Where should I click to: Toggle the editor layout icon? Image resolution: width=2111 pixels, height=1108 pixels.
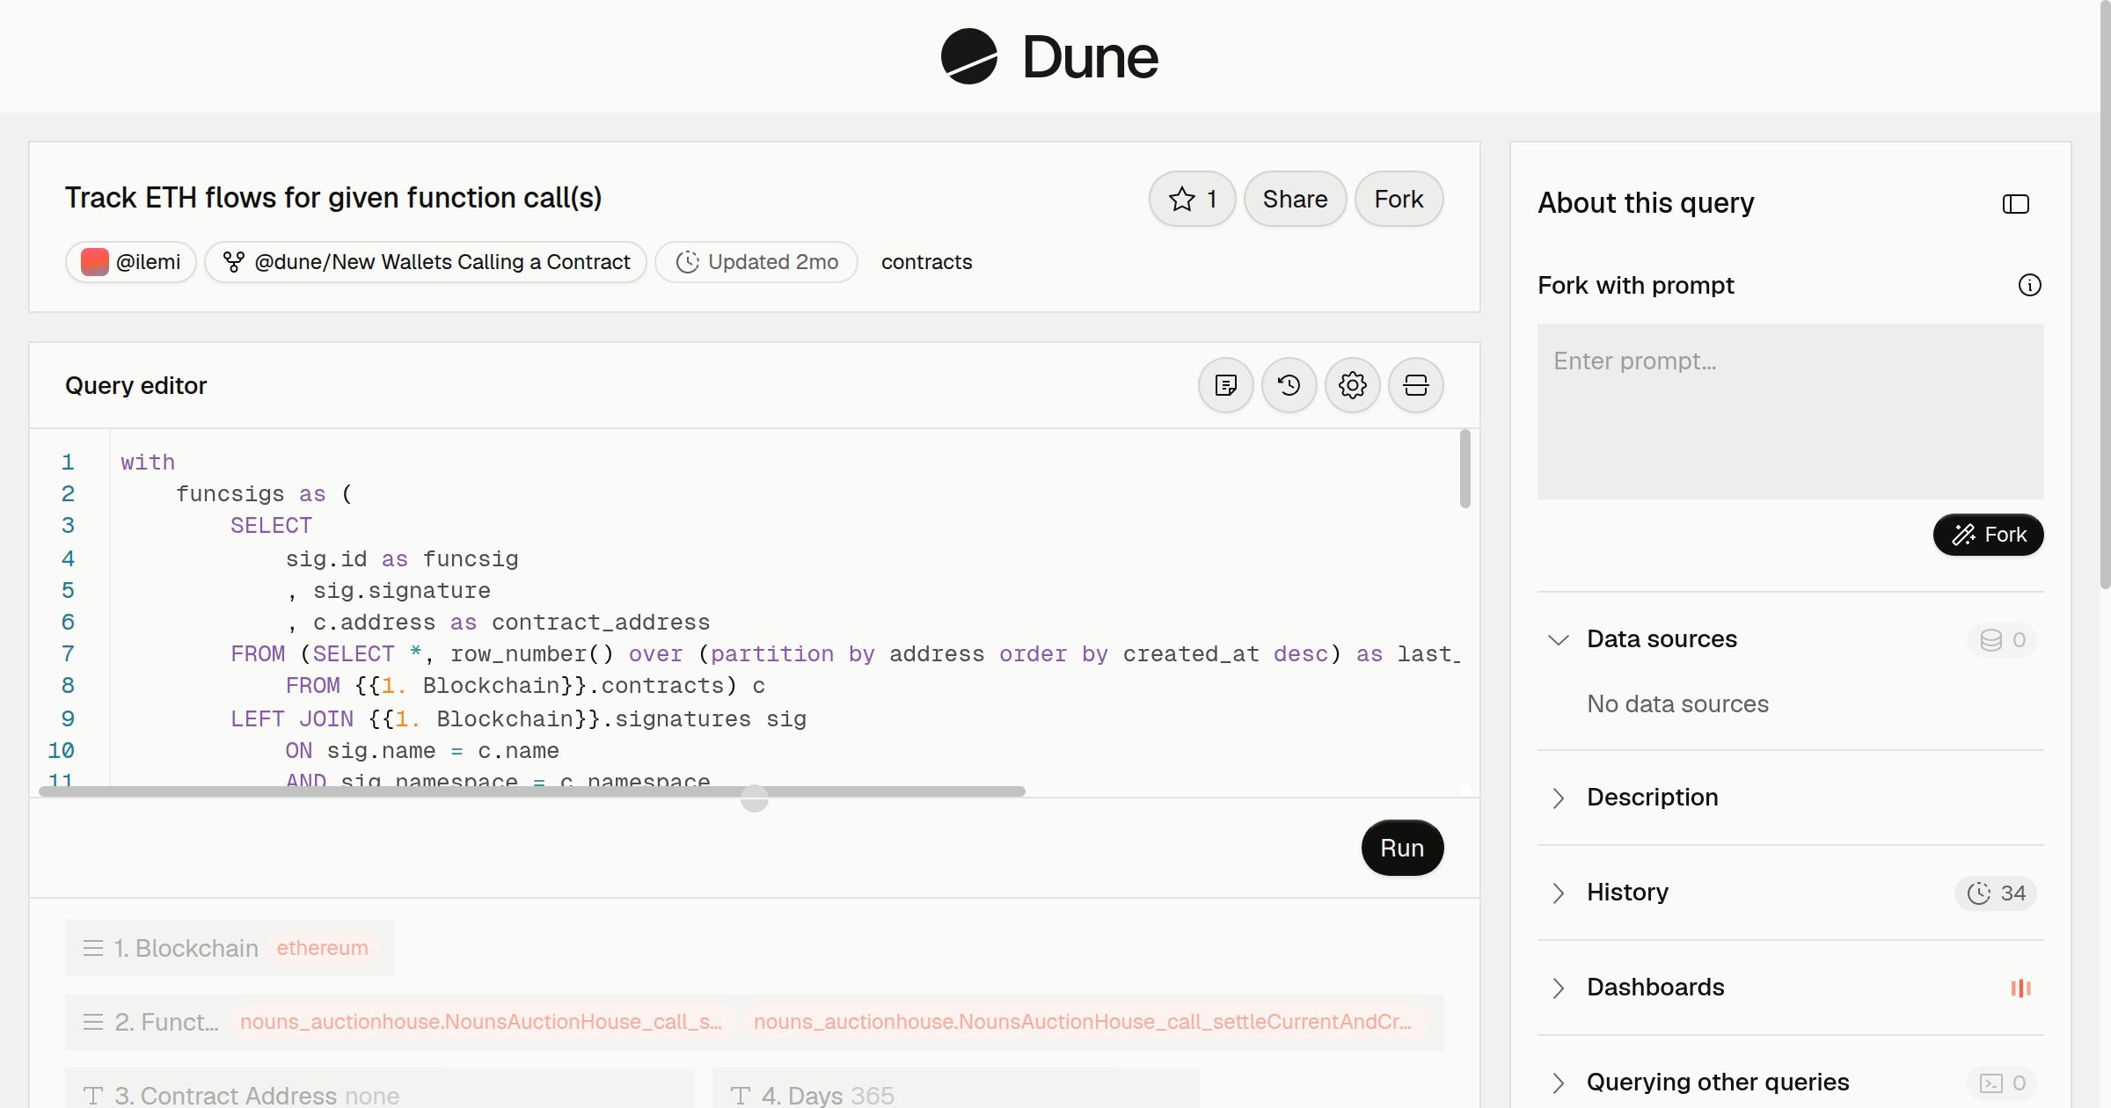pos(1415,385)
